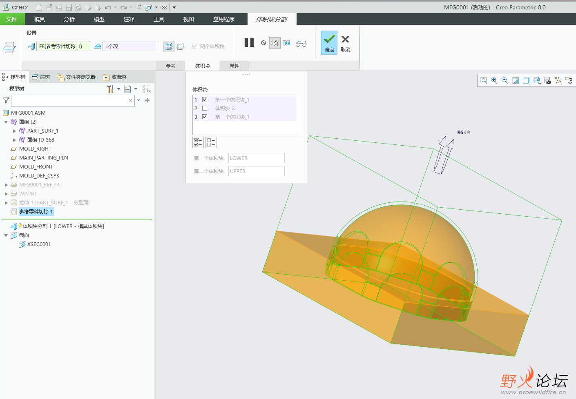Click the F8(参考零件切除_1) volume collector field
The image size is (576, 399).
(64, 47)
